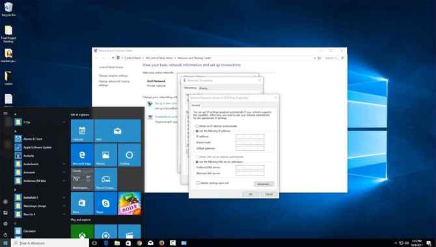
Task: Click Cancel in the IPv4 properties dialog
Action: click(x=269, y=194)
